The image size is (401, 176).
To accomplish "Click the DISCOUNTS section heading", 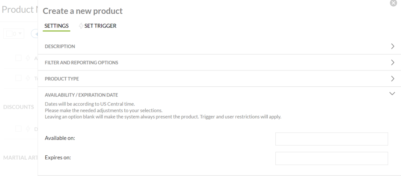I will click(x=19, y=107).
